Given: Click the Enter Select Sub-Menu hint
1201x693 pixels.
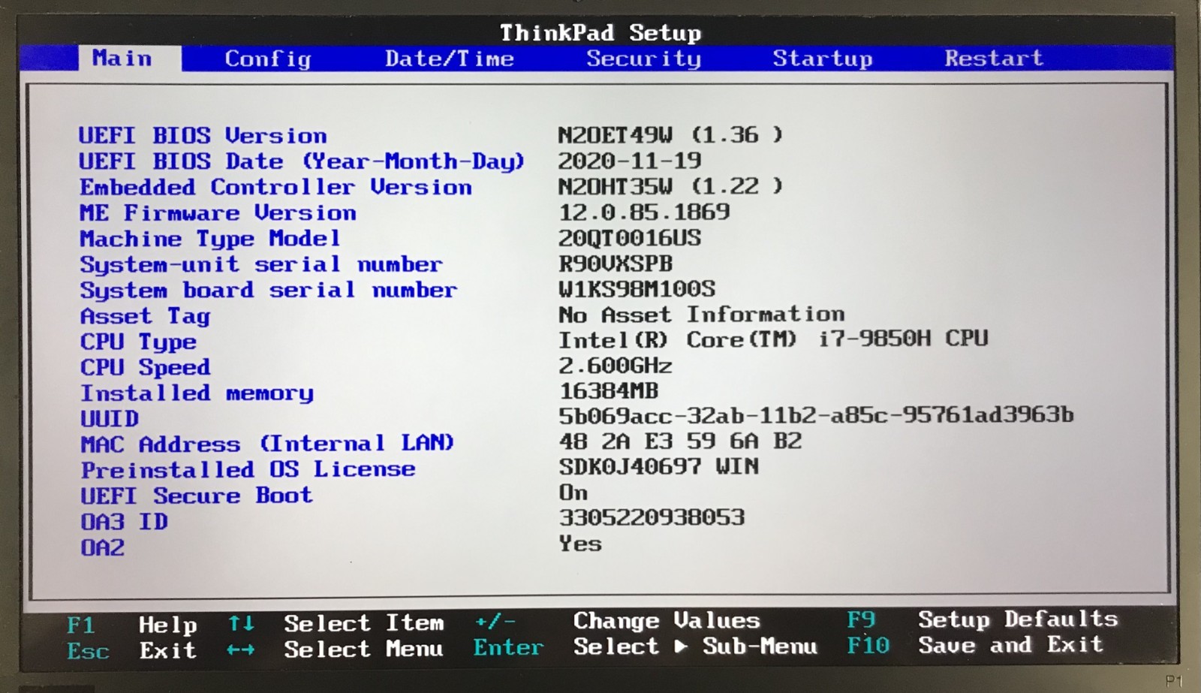Looking at the screenshot, I should [646, 646].
